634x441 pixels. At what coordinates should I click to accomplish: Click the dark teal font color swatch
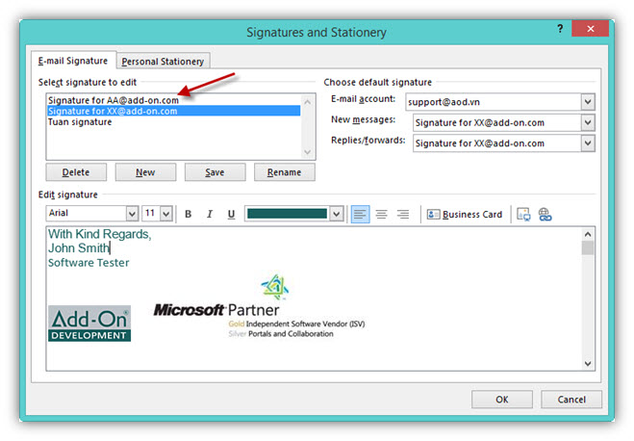(287, 214)
